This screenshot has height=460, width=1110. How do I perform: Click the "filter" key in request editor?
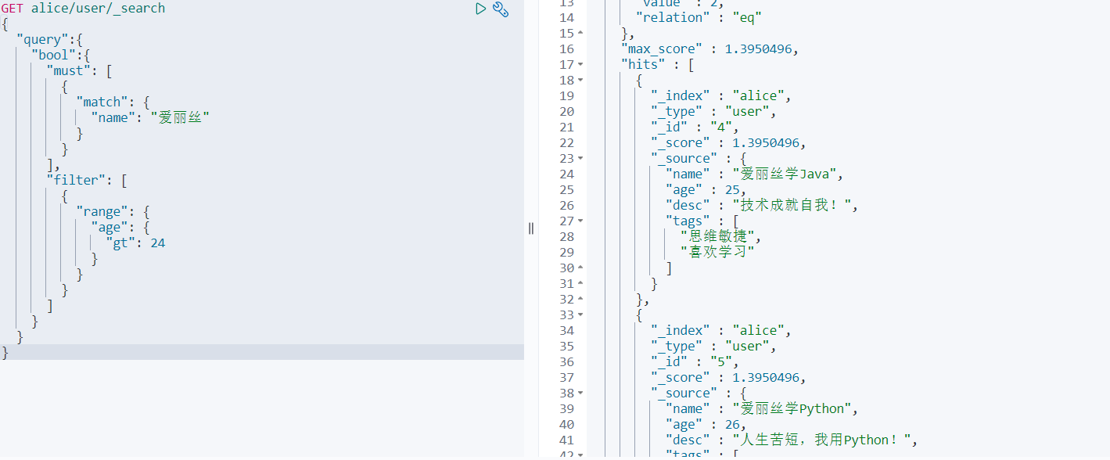[x=77, y=181]
